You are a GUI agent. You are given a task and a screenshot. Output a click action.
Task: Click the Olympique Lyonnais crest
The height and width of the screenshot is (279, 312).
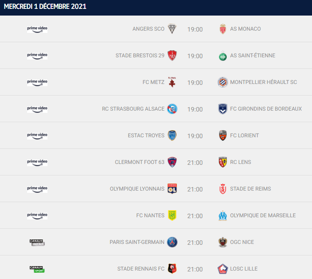coord(172,189)
